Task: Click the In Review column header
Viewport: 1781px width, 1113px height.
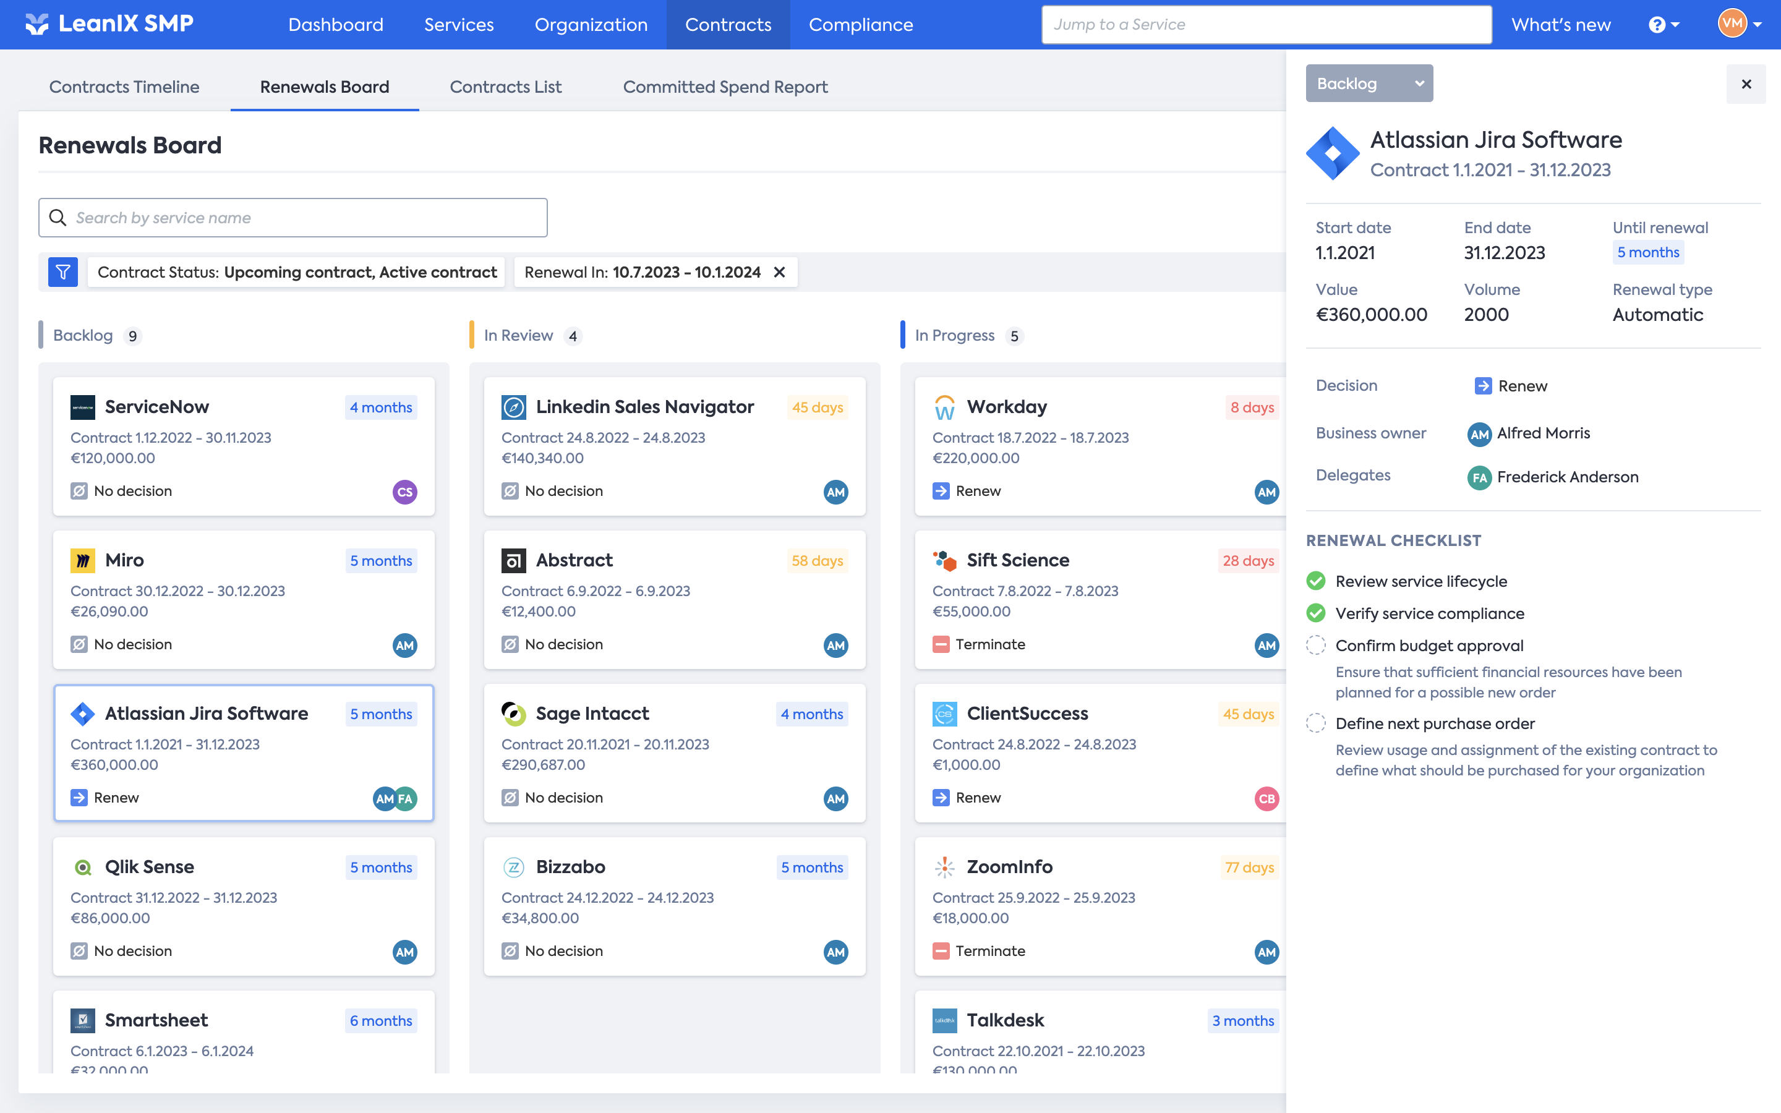Action: [518, 336]
